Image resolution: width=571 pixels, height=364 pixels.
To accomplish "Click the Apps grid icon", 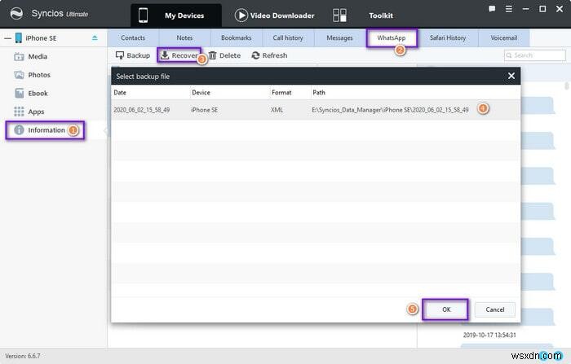I will [x=19, y=112].
